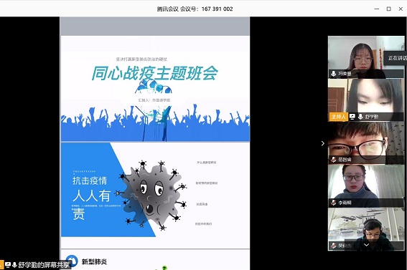Select 舒学勤 host video thumbnail

[x=366, y=100]
